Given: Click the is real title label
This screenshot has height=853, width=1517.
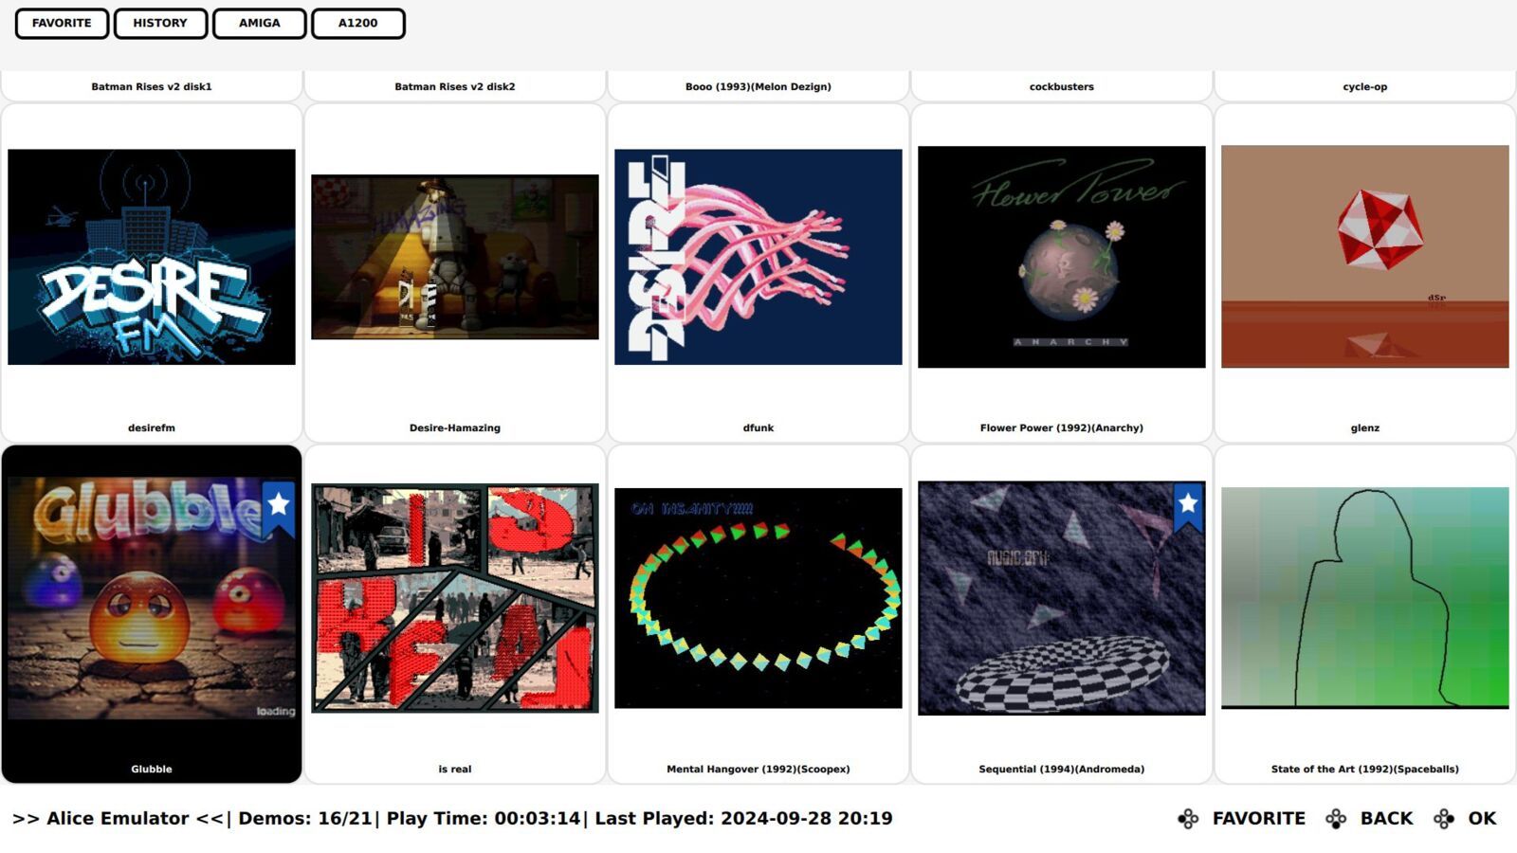Looking at the screenshot, I should [455, 770].
